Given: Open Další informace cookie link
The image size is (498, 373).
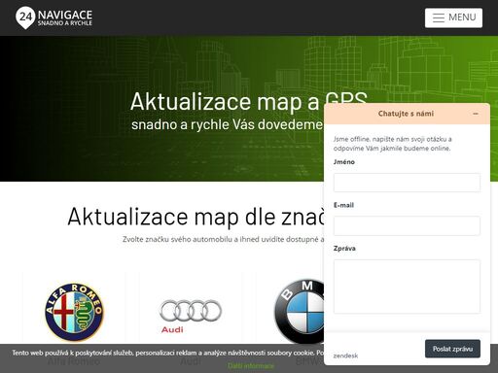Looking at the screenshot, I should click(x=251, y=366).
